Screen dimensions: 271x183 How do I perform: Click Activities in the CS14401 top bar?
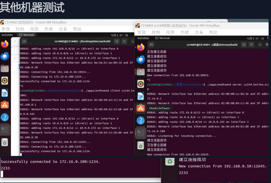pos(143,38)
